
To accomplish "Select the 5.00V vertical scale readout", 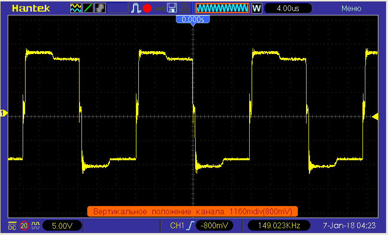I will pyautogui.click(x=62, y=225).
